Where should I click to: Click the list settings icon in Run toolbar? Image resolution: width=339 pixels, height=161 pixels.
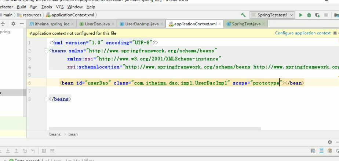[52, 151]
